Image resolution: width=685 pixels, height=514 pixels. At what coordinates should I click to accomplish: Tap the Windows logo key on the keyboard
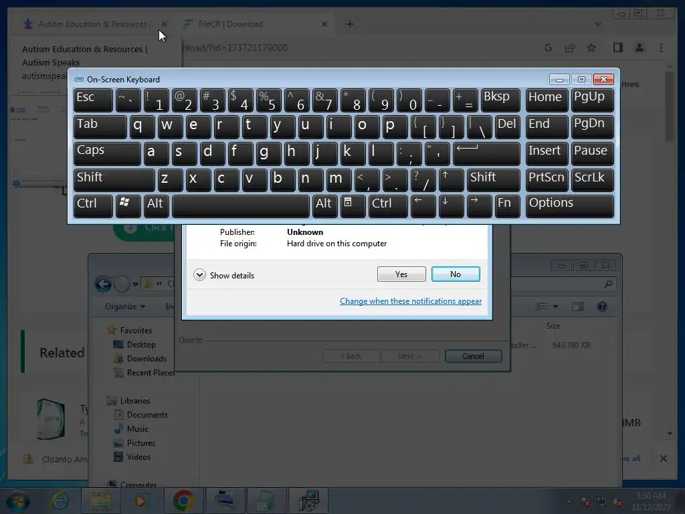[x=128, y=206]
